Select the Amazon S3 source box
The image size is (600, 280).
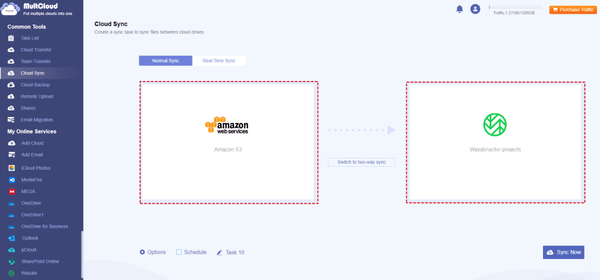tap(229, 142)
